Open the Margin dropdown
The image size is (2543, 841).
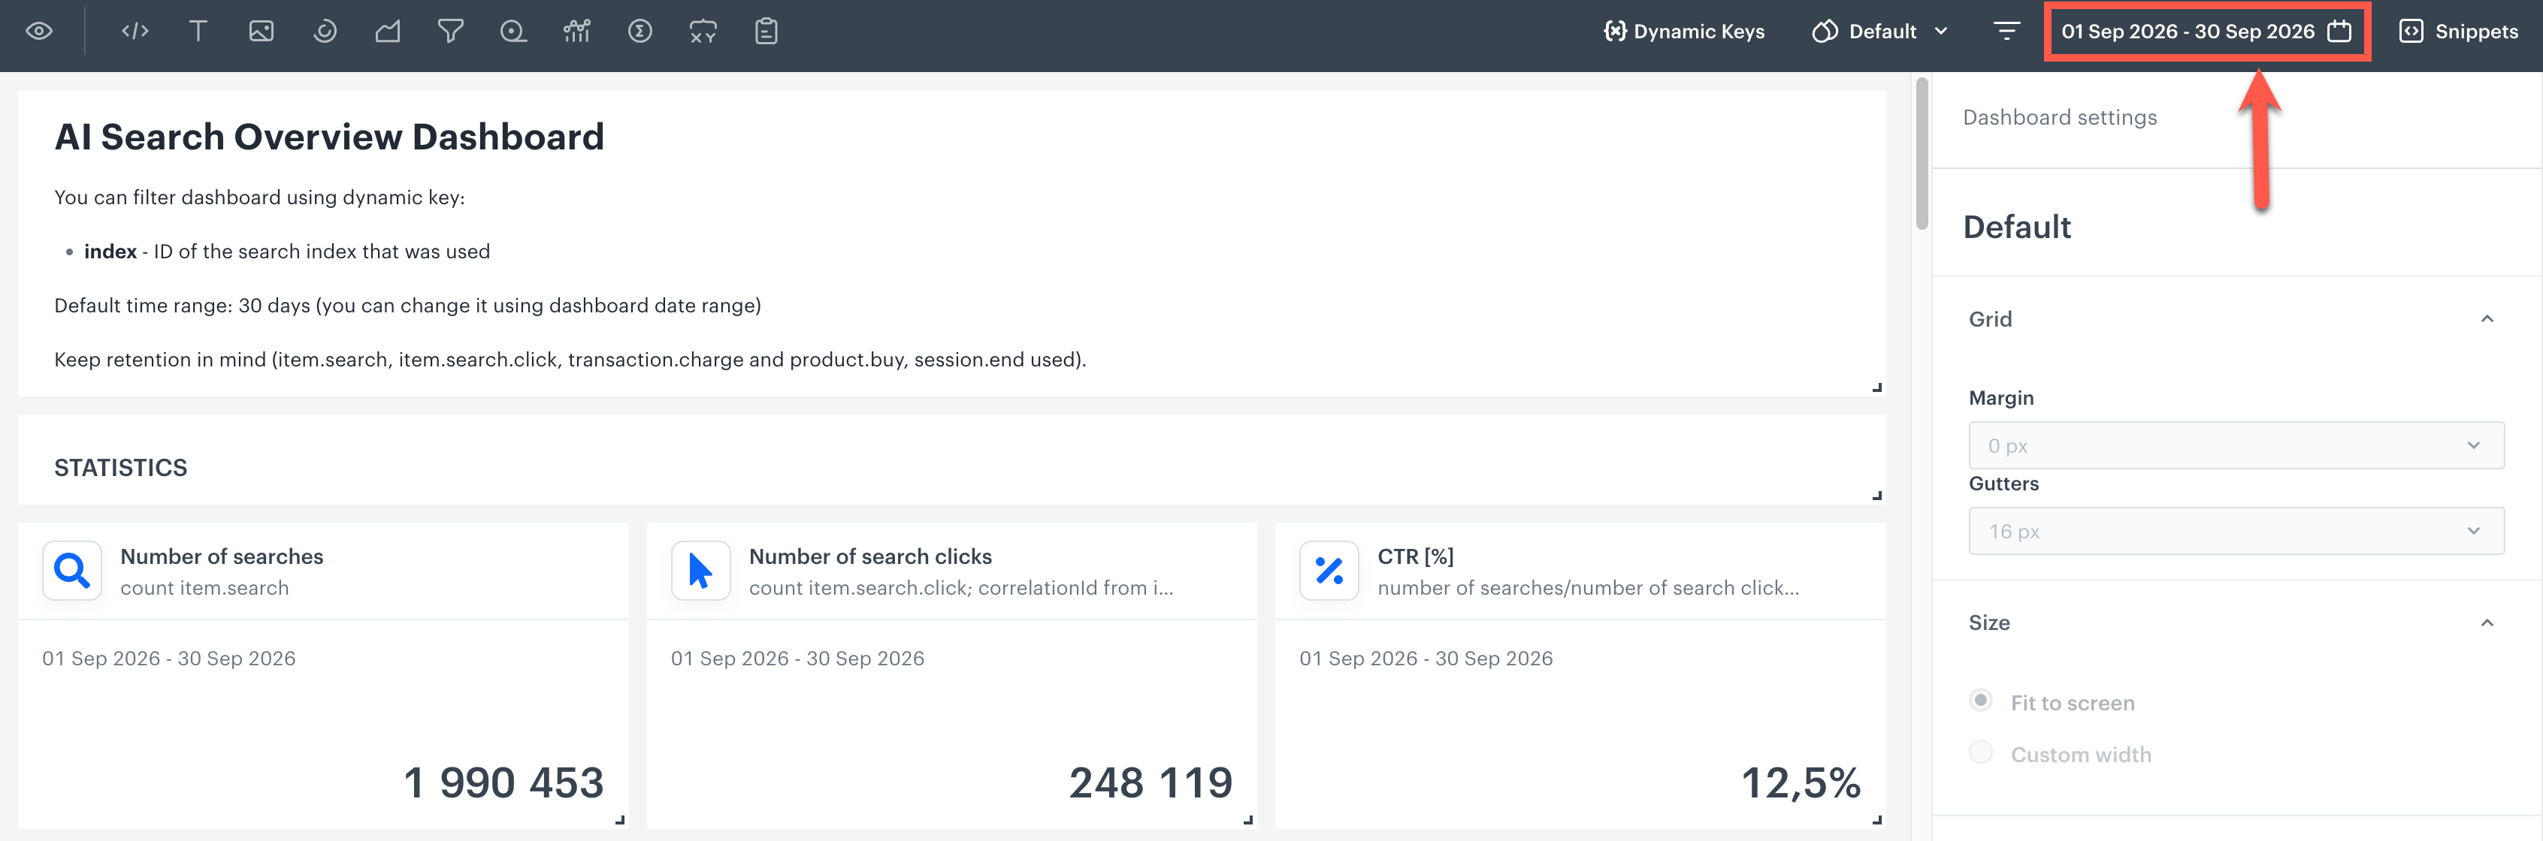pos(2235,445)
